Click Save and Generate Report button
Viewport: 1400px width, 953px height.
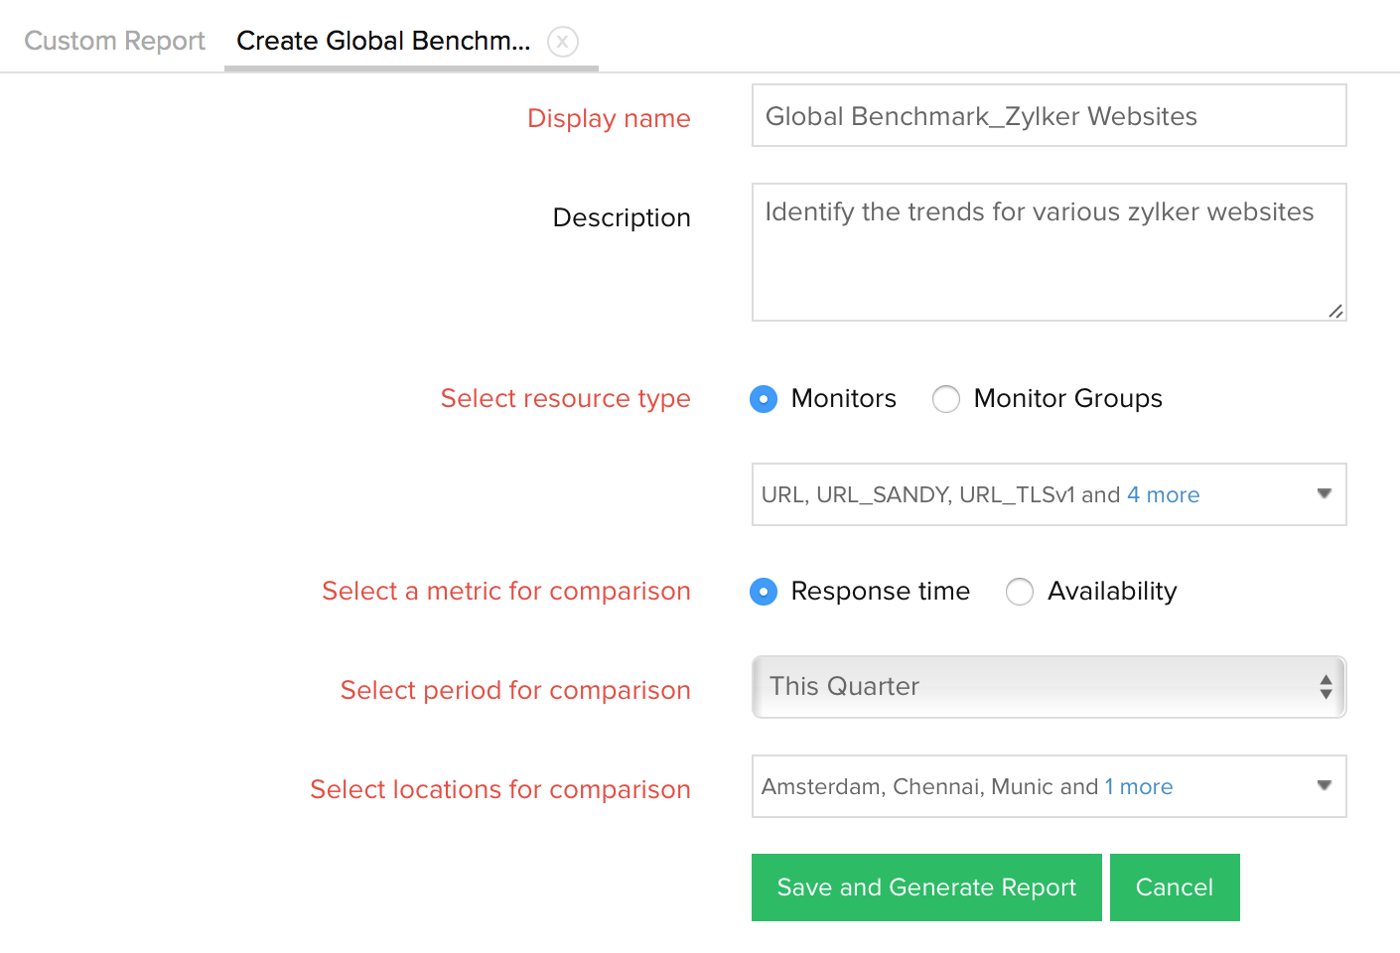click(926, 887)
